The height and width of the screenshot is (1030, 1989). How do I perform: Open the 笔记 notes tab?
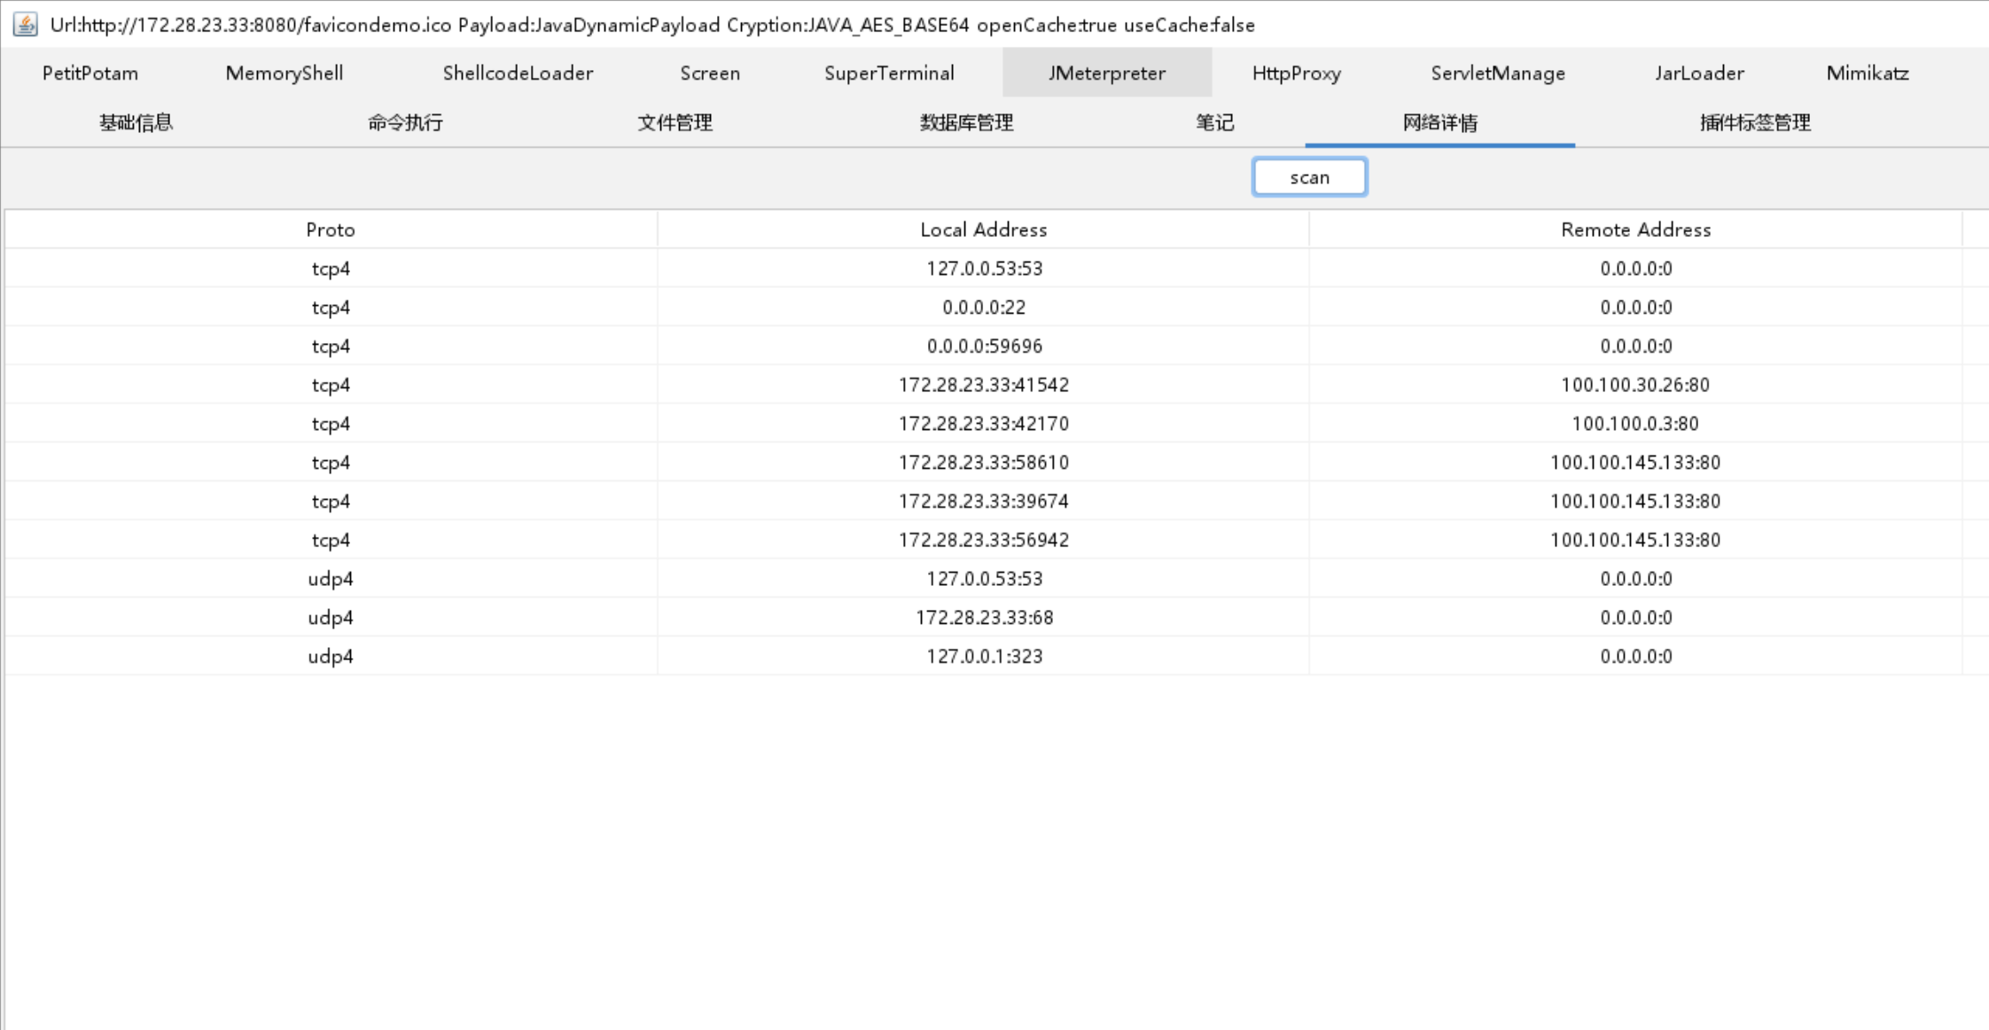(1214, 122)
